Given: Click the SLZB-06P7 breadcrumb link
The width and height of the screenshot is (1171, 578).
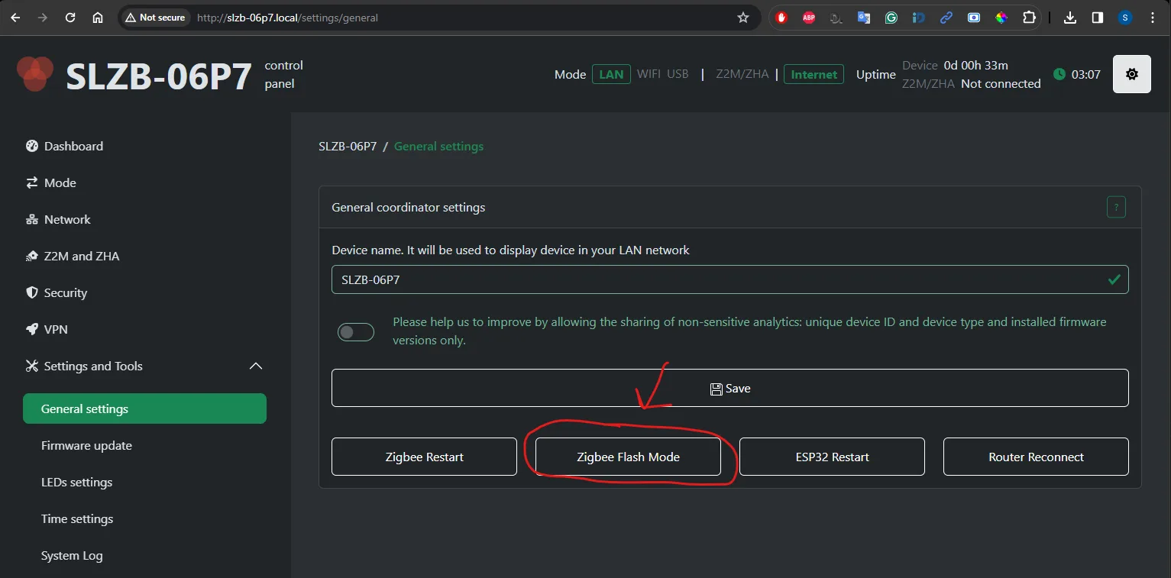Looking at the screenshot, I should pos(348,147).
